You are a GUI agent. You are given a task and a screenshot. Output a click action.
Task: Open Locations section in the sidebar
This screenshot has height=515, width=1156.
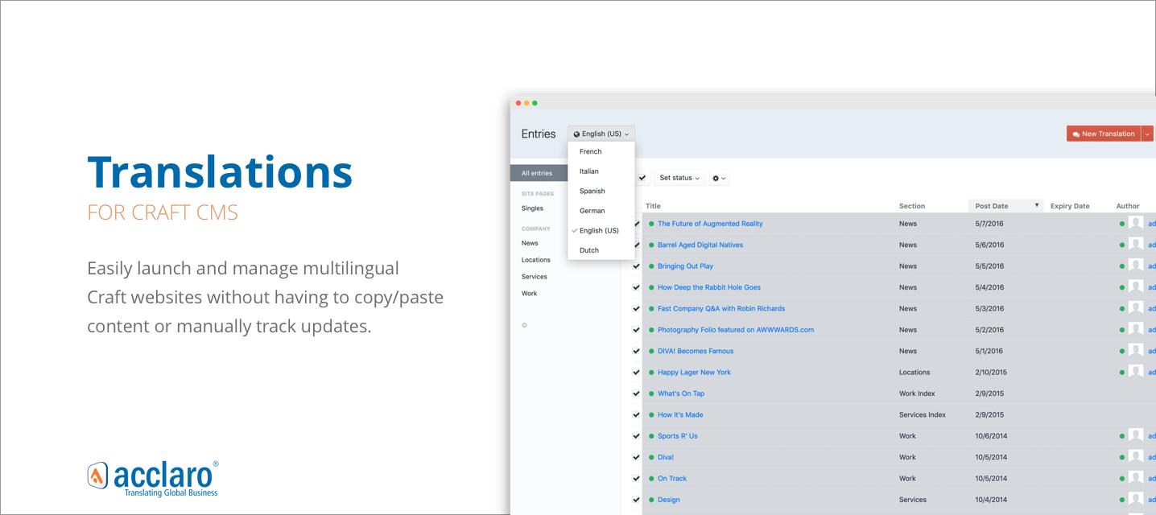point(536,260)
